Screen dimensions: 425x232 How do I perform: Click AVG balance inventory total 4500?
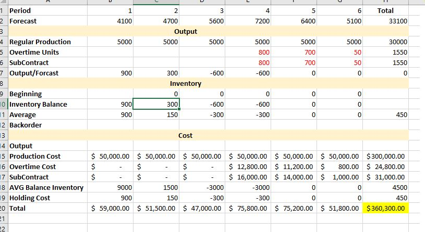(385, 188)
